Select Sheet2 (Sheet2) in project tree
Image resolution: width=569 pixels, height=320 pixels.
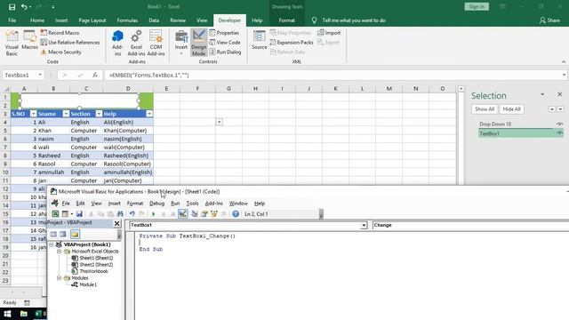(x=96, y=265)
